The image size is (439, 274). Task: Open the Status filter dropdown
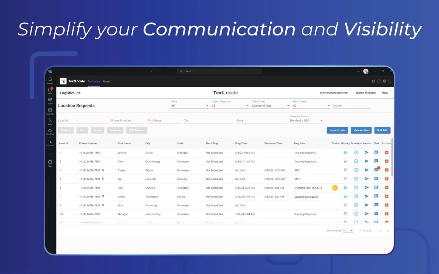[190, 106]
